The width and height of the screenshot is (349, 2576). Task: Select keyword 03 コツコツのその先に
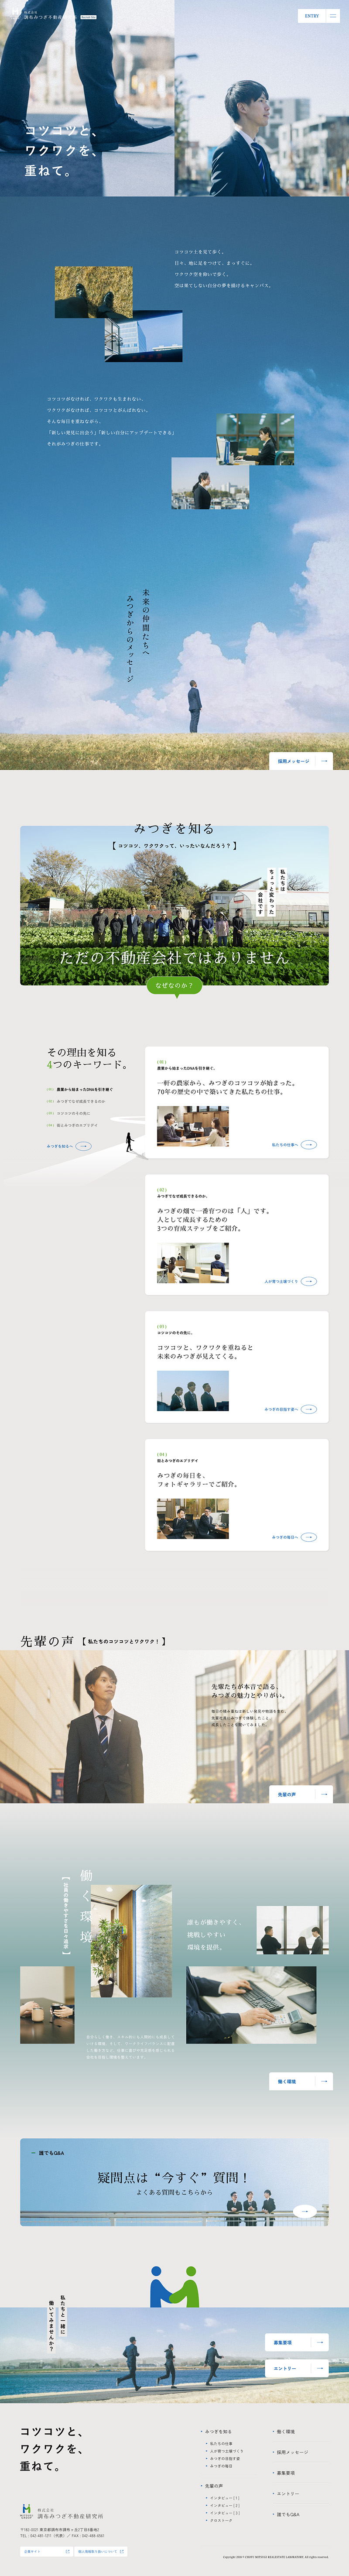point(69,1113)
